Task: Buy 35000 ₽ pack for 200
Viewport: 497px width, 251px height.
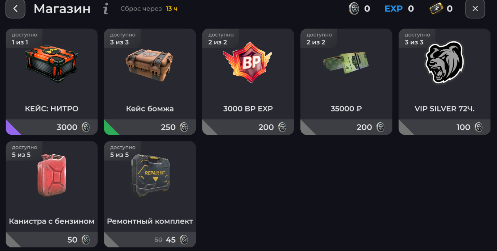Action: click(346, 127)
